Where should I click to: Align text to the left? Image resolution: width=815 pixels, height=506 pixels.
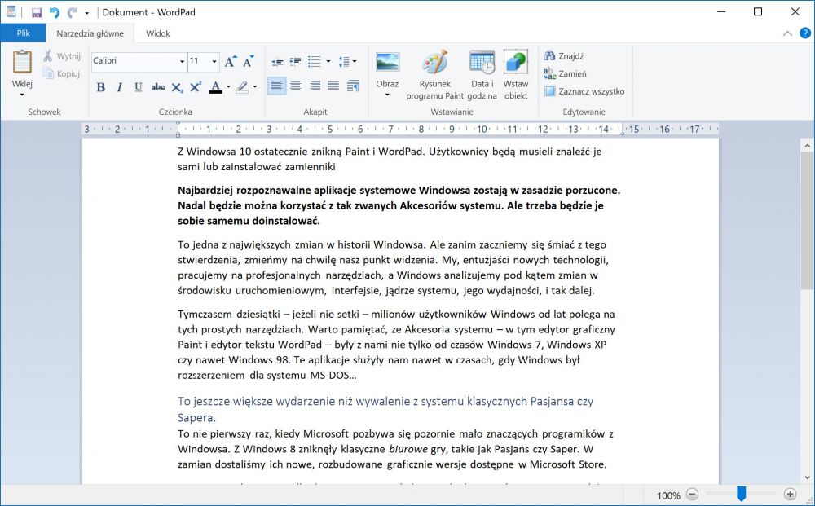point(276,86)
